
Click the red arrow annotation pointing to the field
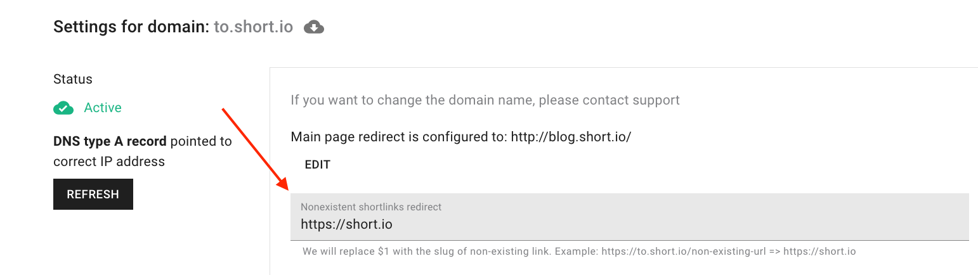[x=255, y=149]
